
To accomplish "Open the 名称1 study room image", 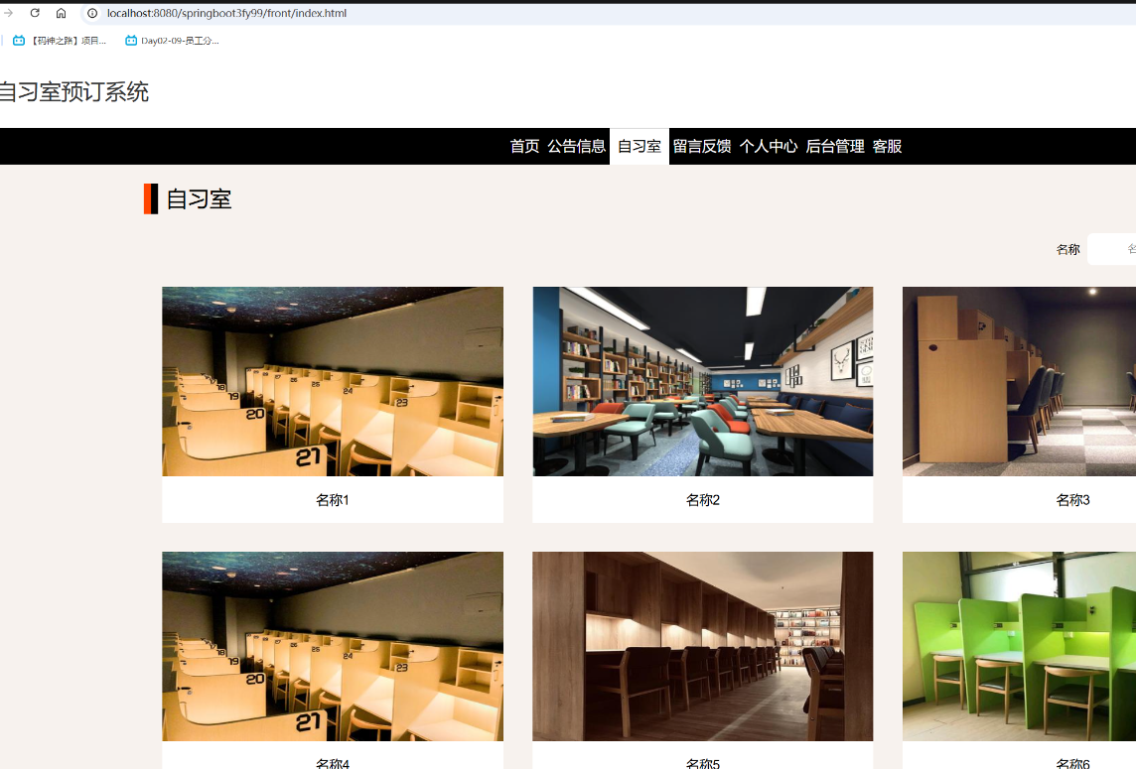I will pyautogui.click(x=333, y=381).
